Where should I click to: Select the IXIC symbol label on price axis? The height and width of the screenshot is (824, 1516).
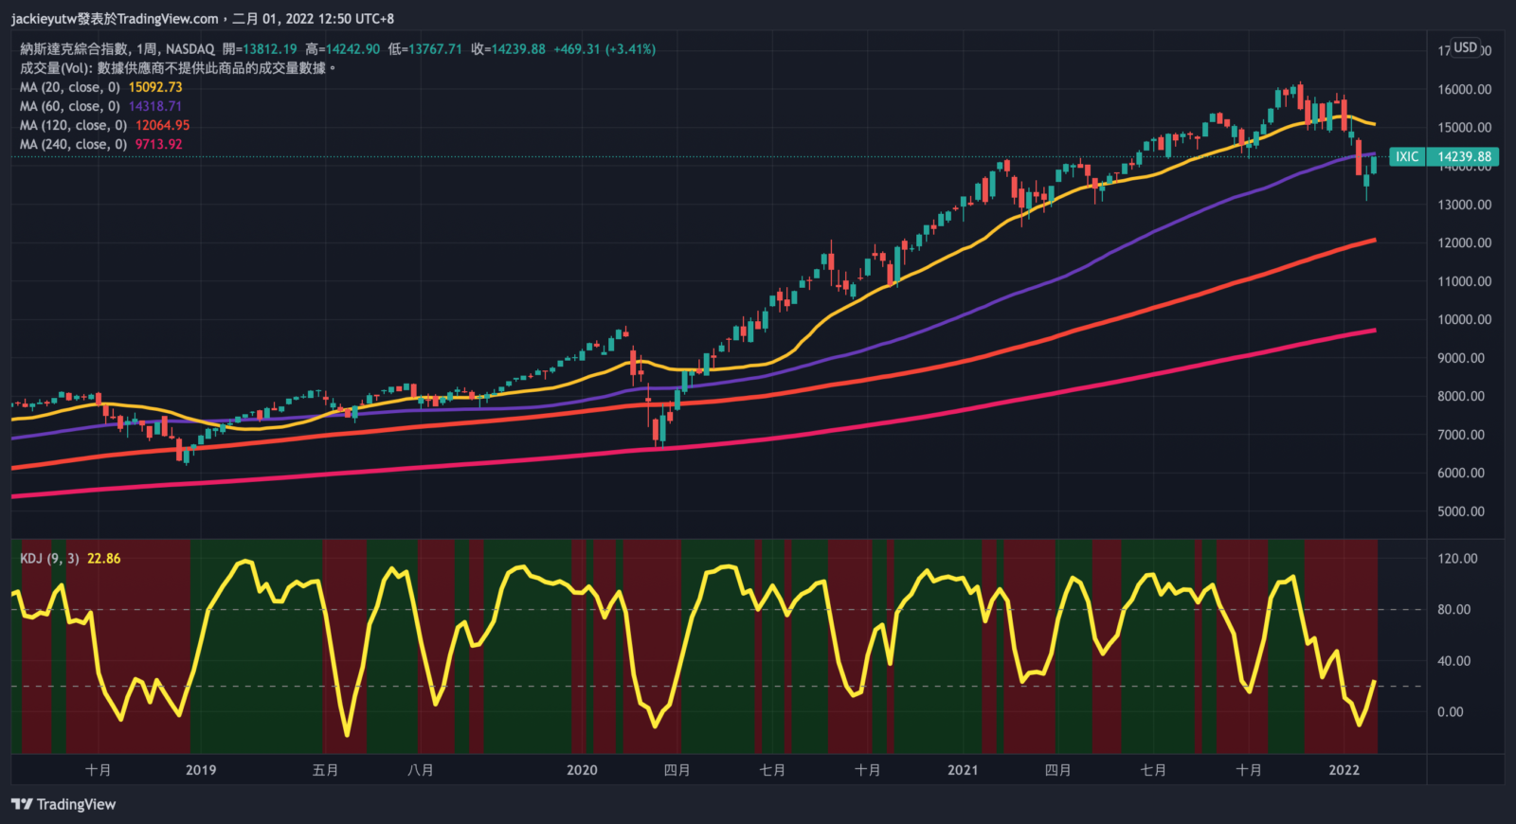click(x=1407, y=157)
